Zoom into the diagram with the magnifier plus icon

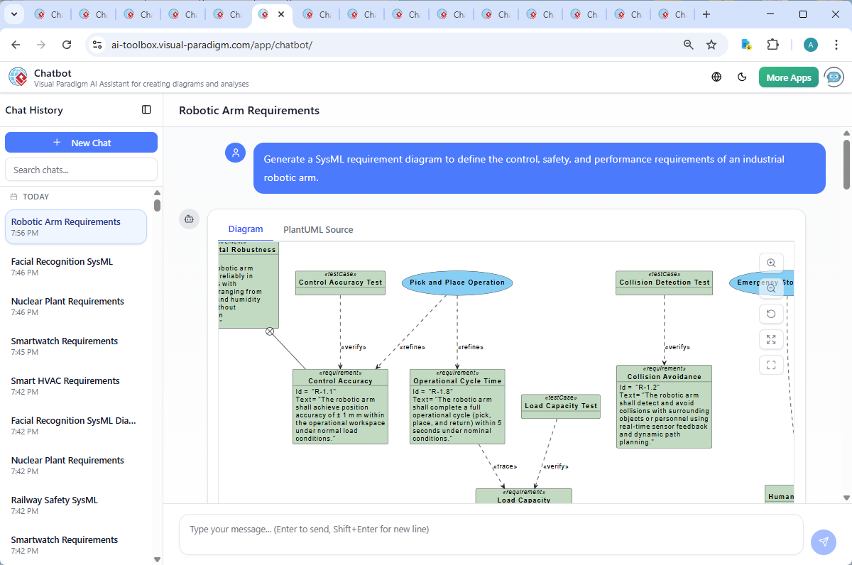(771, 262)
